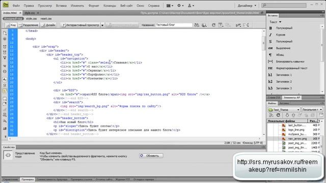Switch to Design (Дизайн) view
Image resolution: width=326 pixels, height=183 pixels.
[x=48, y=25]
